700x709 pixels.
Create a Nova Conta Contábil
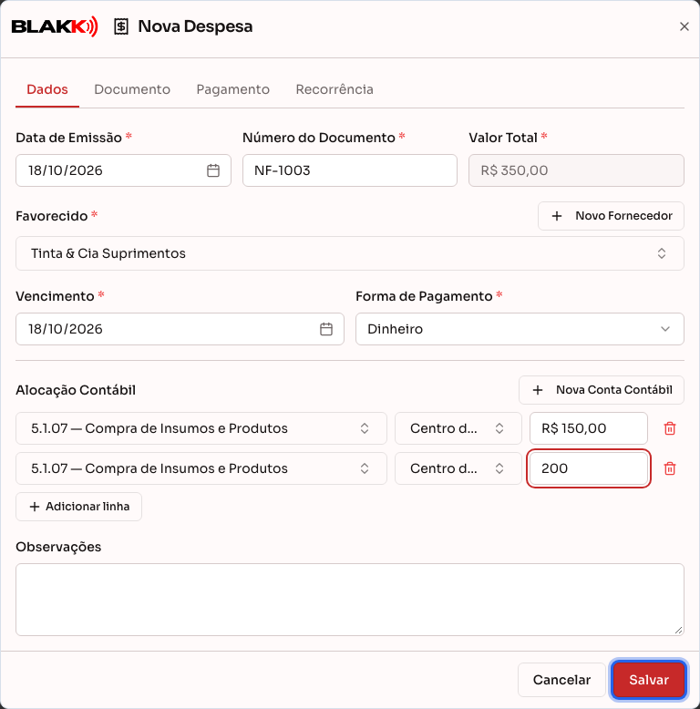[602, 390]
